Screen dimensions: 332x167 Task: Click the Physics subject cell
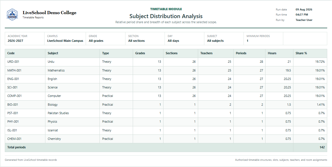(72, 122)
